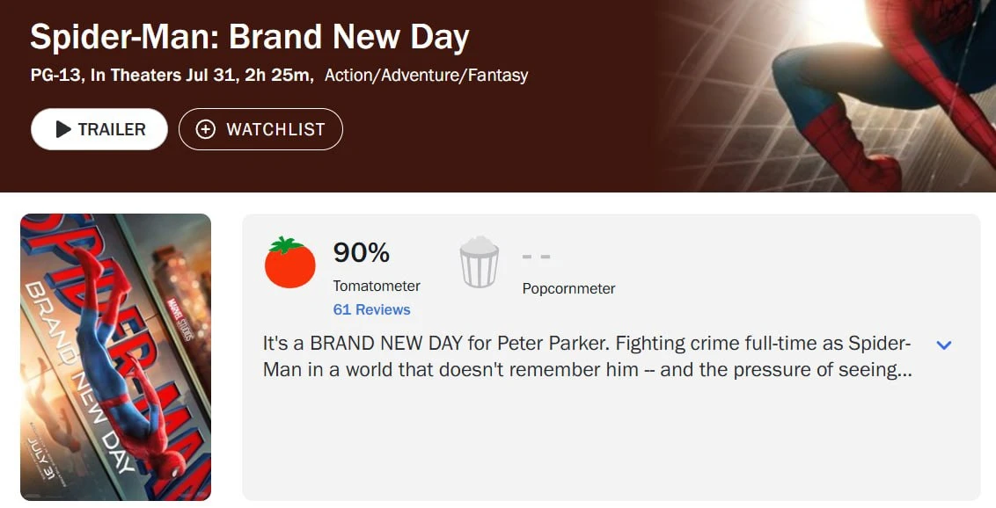
Task: Click the plus circle icon in WATCHLIST
Action: [205, 129]
